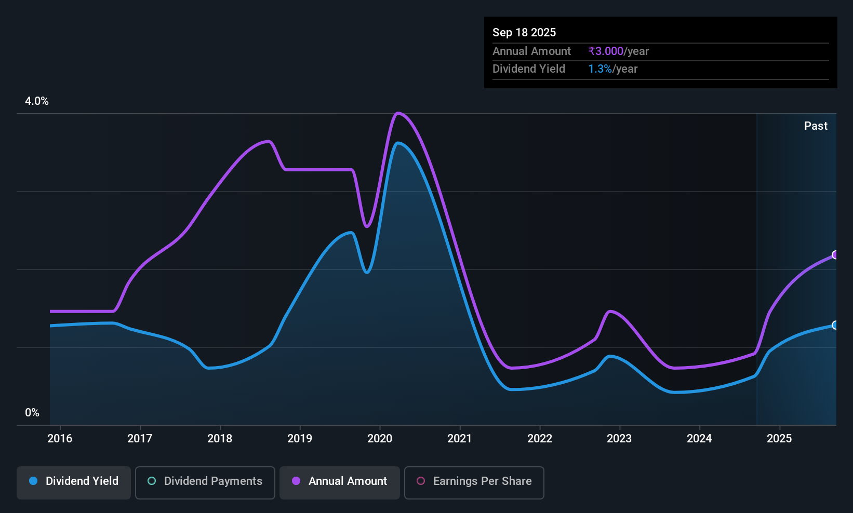Click the teal ring icon beside Dividend Payments
The width and height of the screenshot is (853, 513).
152,481
